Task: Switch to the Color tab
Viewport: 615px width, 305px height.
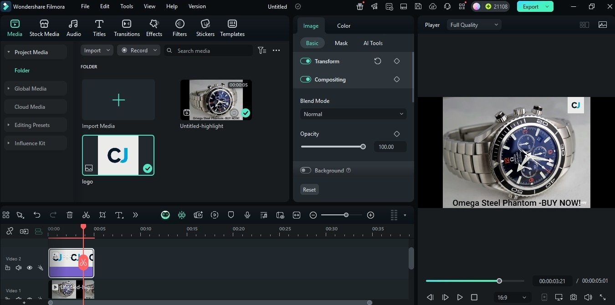Action: click(x=343, y=26)
